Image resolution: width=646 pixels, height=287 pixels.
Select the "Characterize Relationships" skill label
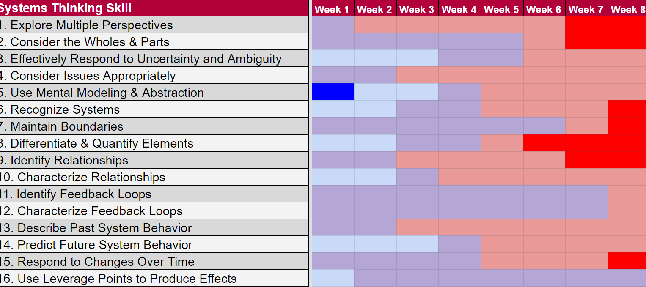click(91, 177)
